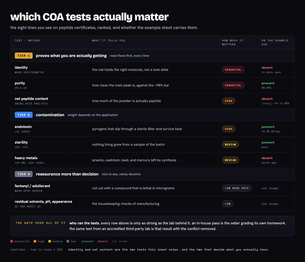Click the absent status for heavy metals
Viewport: 305px width, 262px height.
point(267,158)
